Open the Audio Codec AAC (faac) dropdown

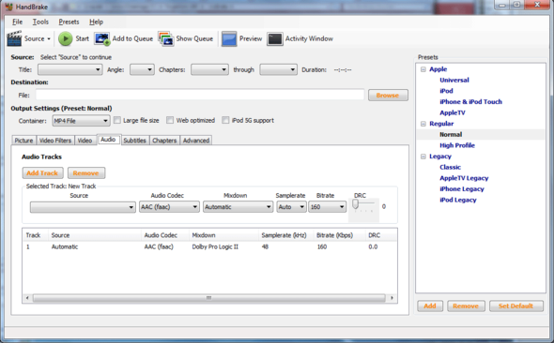169,207
